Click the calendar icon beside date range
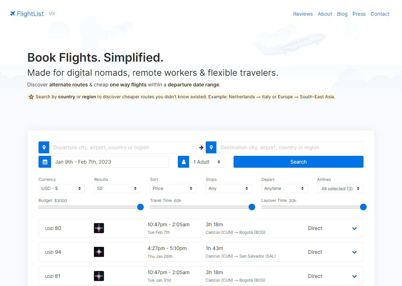Image resolution: width=402 pixels, height=286 pixels. tap(45, 162)
